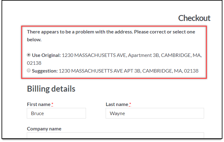
Task: Select the Use Original radio button
Action: [x=29, y=55]
